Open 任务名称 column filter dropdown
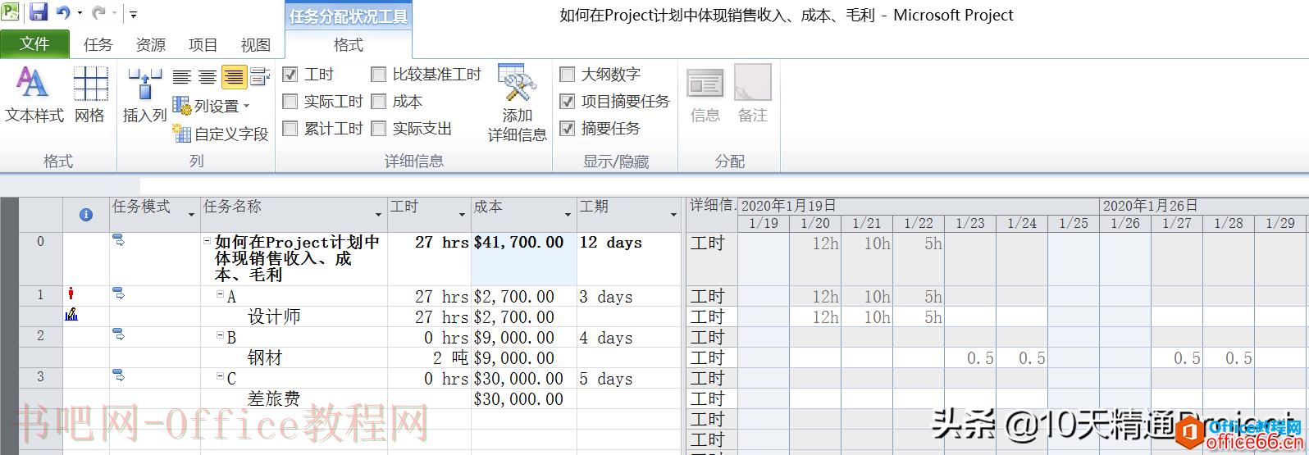Image resolution: width=1309 pixels, height=455 pixels. tap(379, 215)
